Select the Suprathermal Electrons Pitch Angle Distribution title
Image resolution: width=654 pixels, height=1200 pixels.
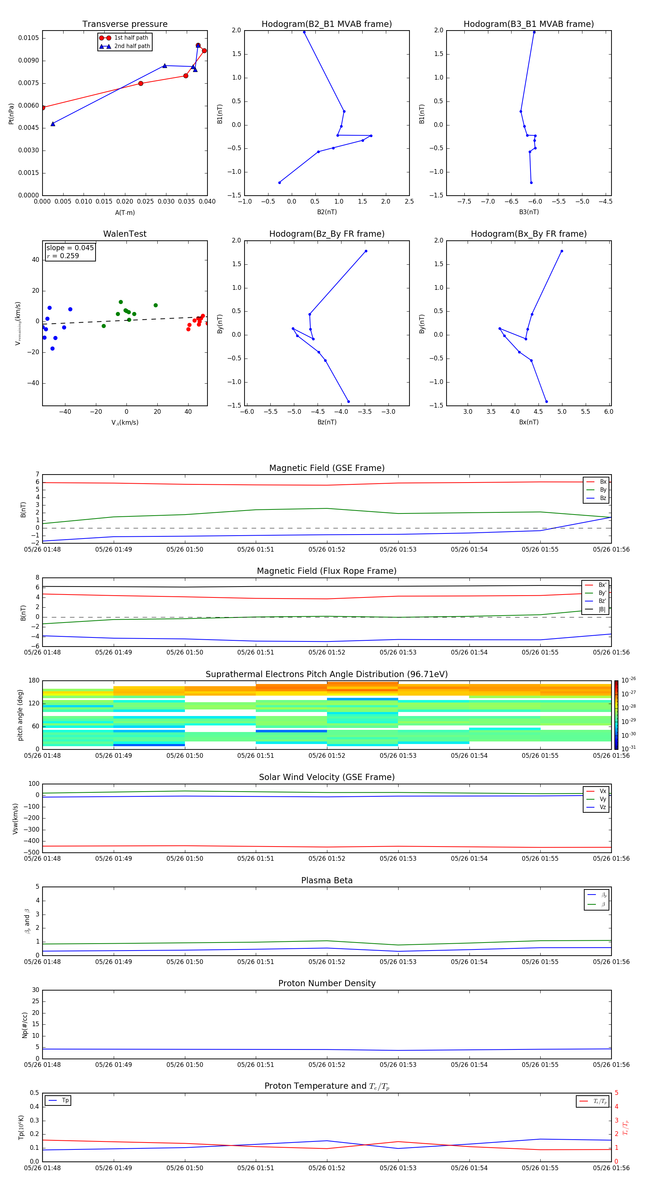(x=327, y=675)
